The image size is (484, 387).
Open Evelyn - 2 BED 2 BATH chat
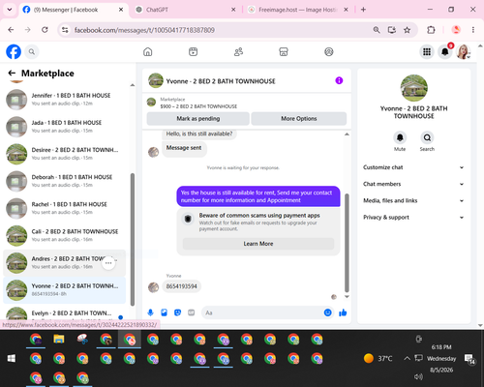point(65,313)
